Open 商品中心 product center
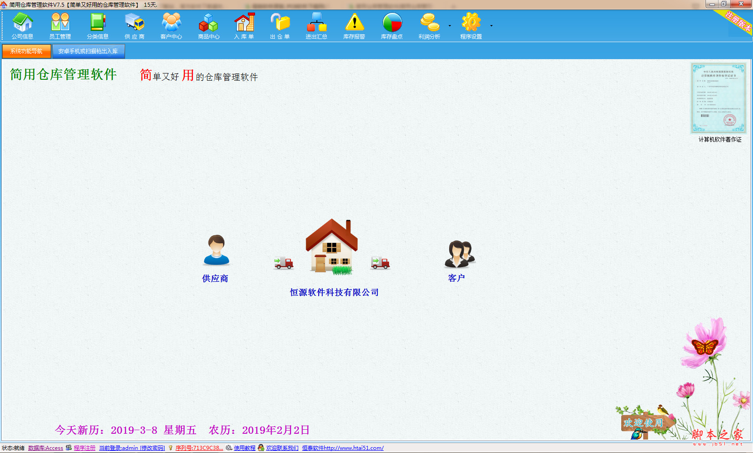The image size is (753, 453). 209,26
